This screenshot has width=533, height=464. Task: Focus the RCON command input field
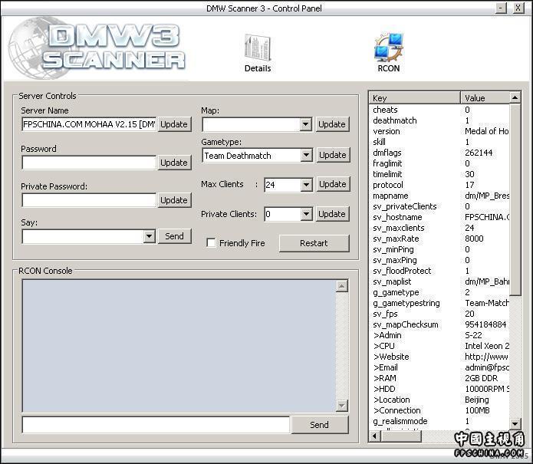click(156, 425)
